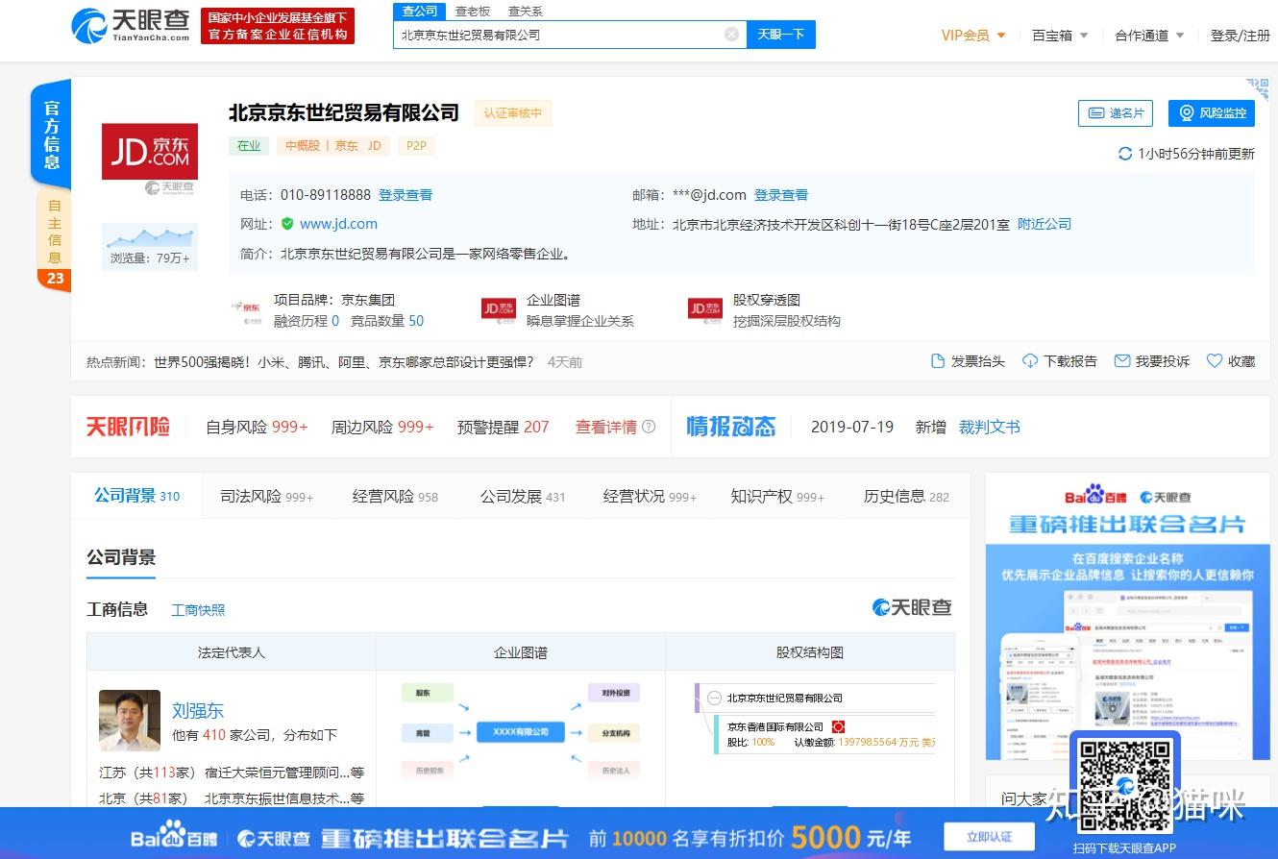Viewport: 1278px width, 859px height.
Task: Click 周边风险 999+
Action: coord(382,427)
